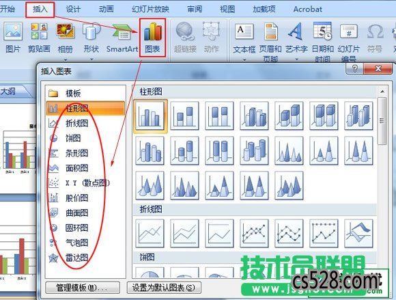Choose the clustered column chart thumbnail

(150, 116)
